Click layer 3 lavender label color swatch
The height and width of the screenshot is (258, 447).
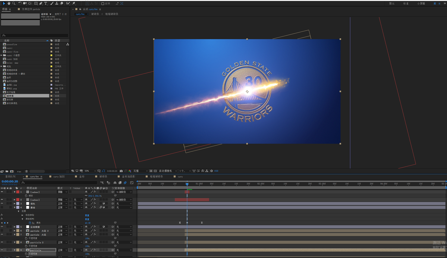point(18,203)
